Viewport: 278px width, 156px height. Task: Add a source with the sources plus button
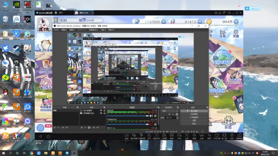click(82, 128)
